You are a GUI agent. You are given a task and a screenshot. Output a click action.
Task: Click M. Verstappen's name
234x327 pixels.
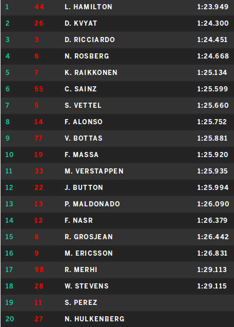(x=94, y=171)
